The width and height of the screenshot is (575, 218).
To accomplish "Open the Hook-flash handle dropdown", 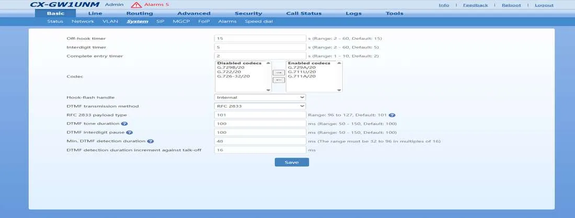I will 260,97.
